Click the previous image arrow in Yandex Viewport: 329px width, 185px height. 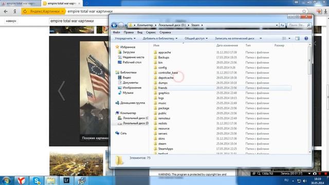[61, 91]
